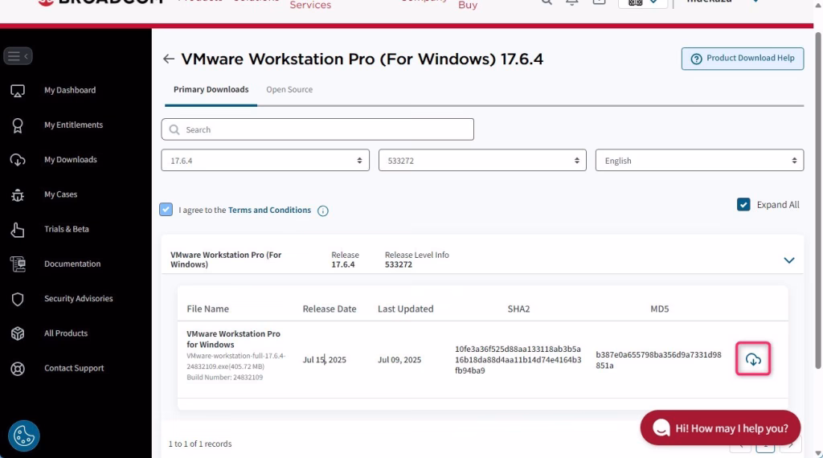
Task: Collapse the VMware Workstation Pro release section
Action: tap(788, 260)
